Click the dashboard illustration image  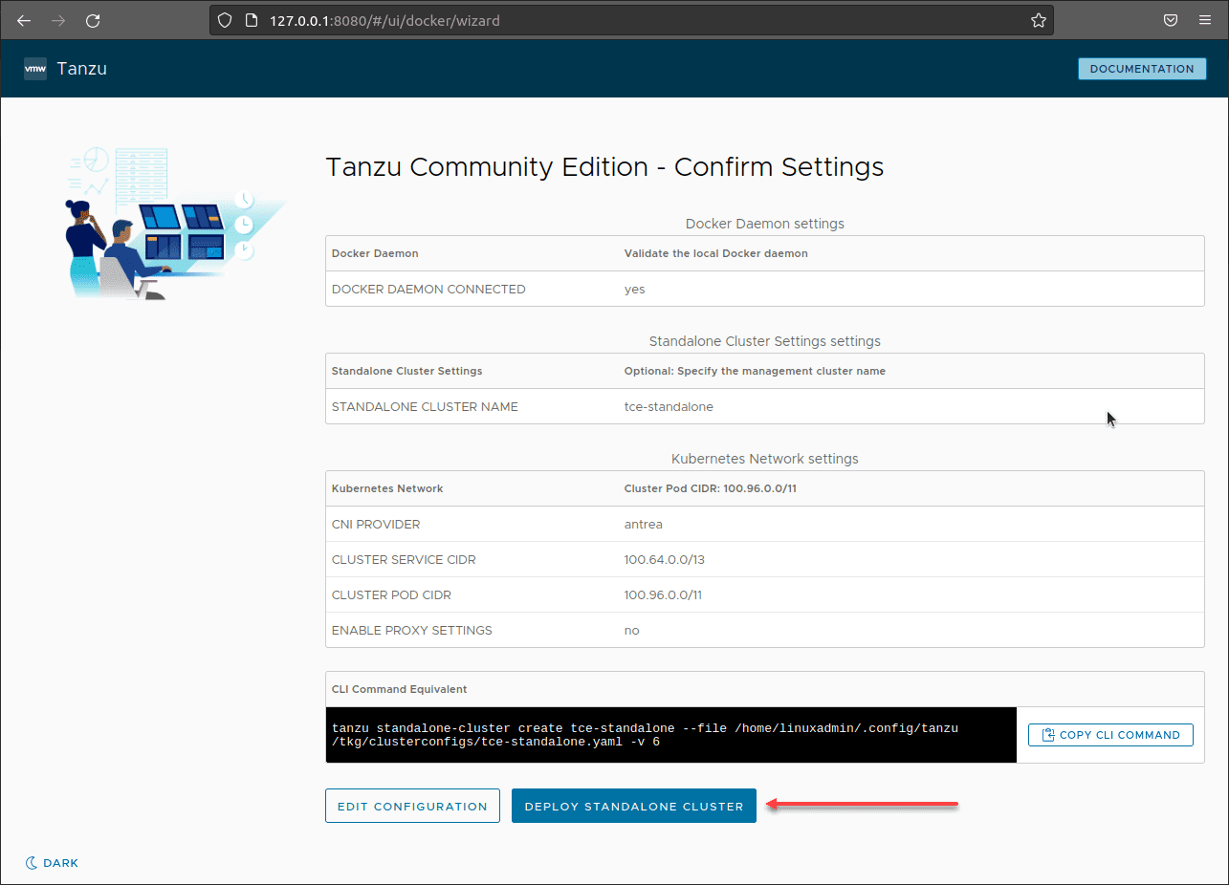tap(174, 224)
